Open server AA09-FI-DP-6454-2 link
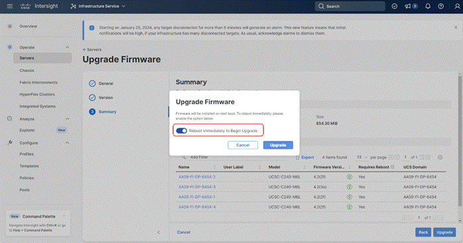The width and height of the screenshot is (463, 243). pyautogui.click(x=197, y=177)
